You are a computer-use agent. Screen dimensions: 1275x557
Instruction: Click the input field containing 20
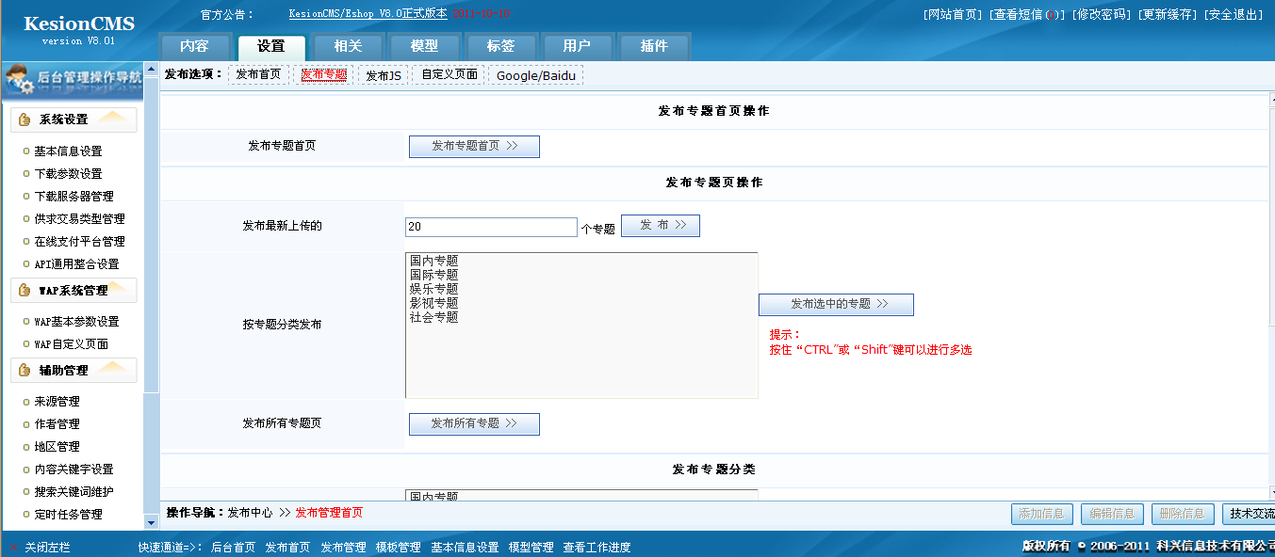click(490, 227)
